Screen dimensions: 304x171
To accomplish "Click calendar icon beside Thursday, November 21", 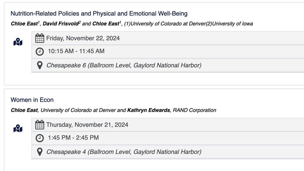I will [40, 125].
